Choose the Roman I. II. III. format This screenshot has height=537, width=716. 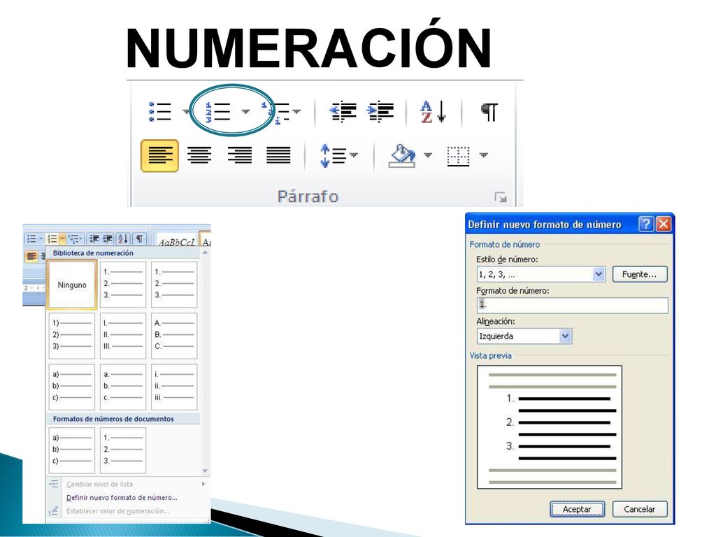tap(123, 335)
